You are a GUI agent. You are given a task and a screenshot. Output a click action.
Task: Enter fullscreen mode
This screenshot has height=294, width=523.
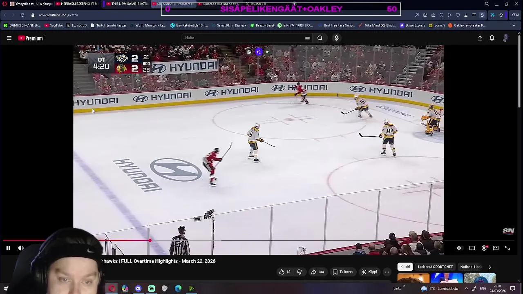[507, 248]
